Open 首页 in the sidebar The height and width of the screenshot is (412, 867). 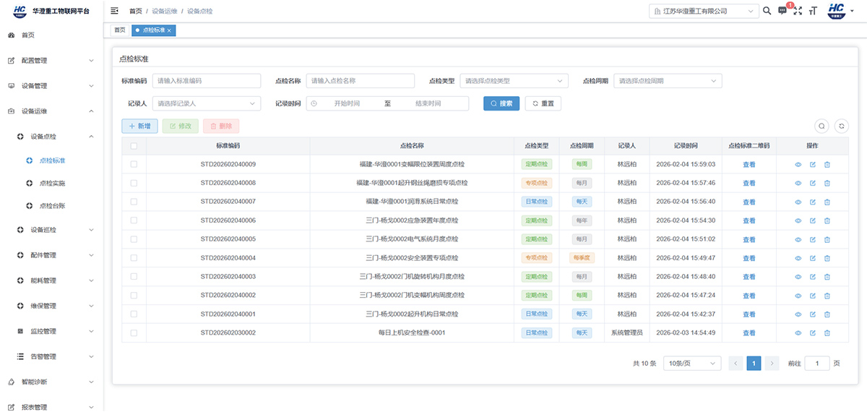coord(51,35)
